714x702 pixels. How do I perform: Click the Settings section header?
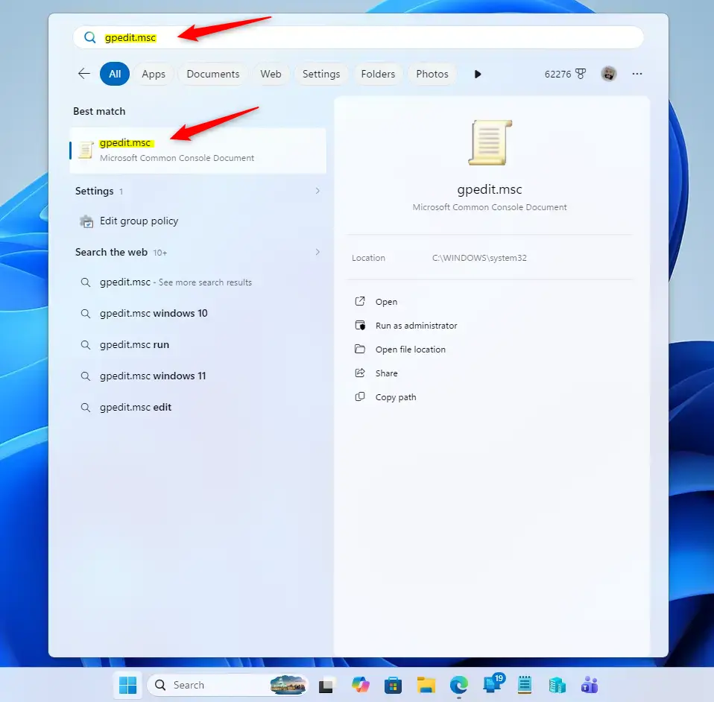(94, 192)
